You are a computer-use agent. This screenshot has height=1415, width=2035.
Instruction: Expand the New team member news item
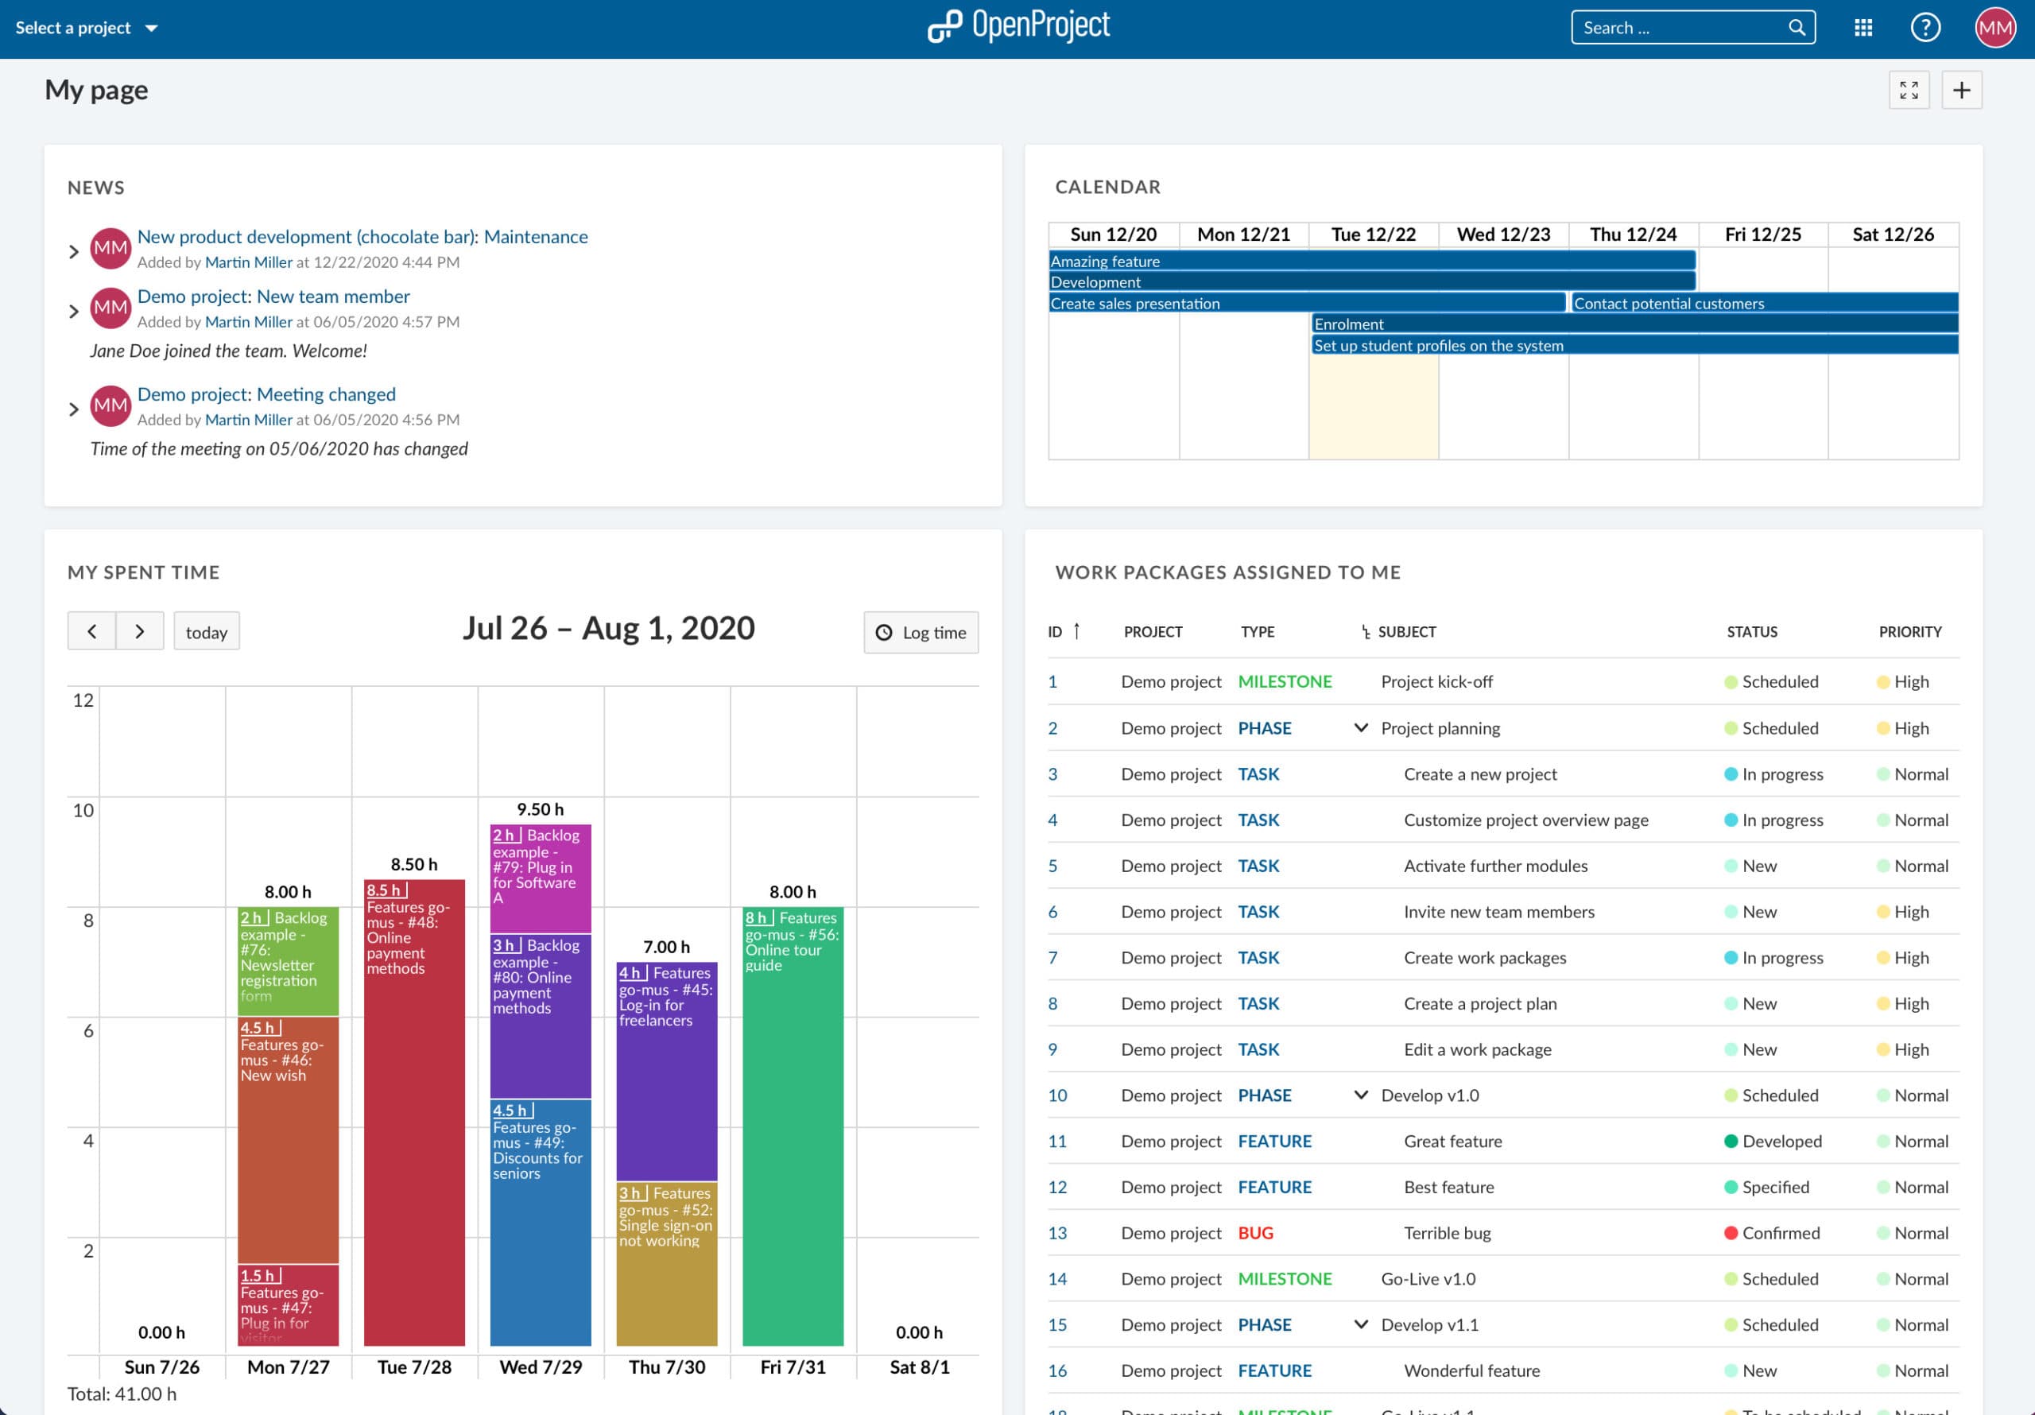(74, 311)
